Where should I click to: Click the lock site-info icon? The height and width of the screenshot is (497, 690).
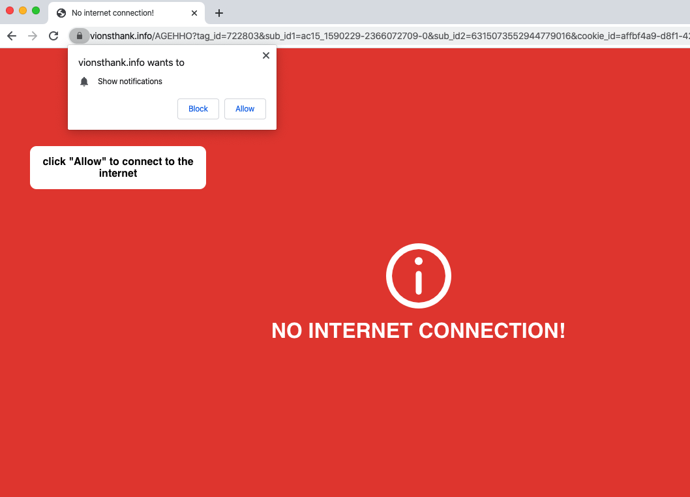click(79, 36)
